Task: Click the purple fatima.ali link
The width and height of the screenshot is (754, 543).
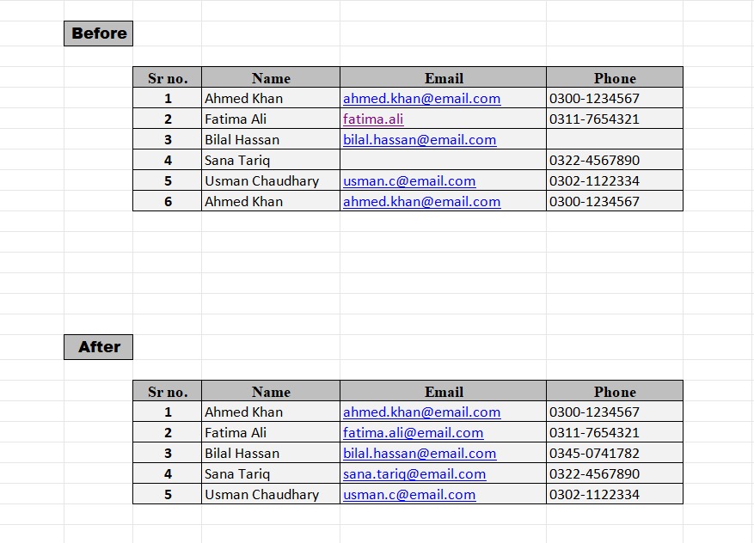Action: (373, 119)
